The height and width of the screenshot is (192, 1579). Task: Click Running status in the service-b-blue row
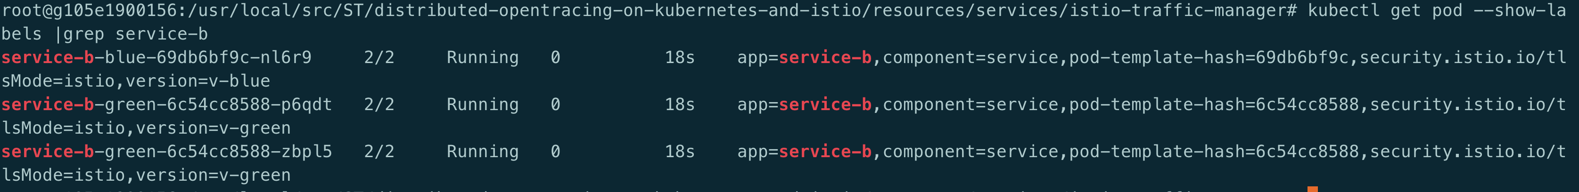click(483, 57)
